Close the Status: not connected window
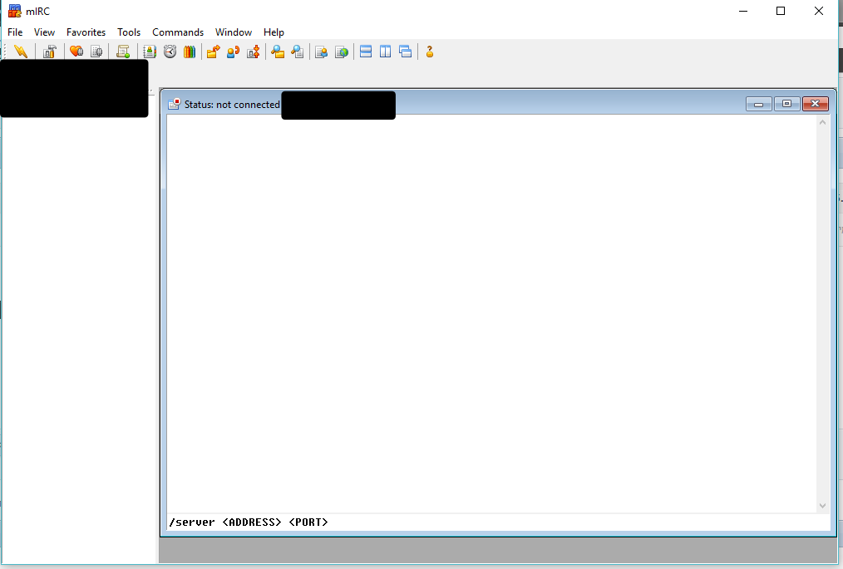The width and height of the screenshot is (843, 569). 815,104
